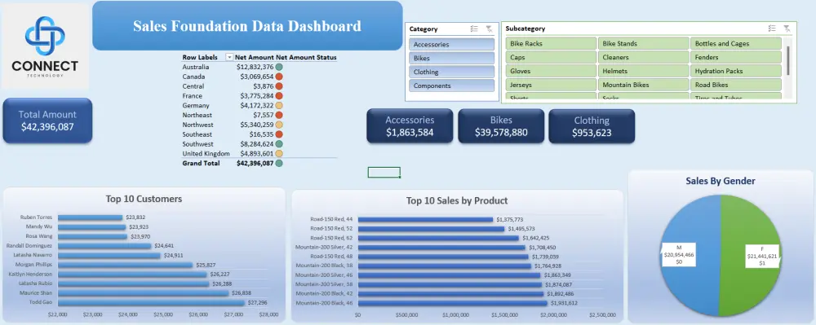
Task: Select Bottles and Cages subcategory
Action: click(736, 44)
